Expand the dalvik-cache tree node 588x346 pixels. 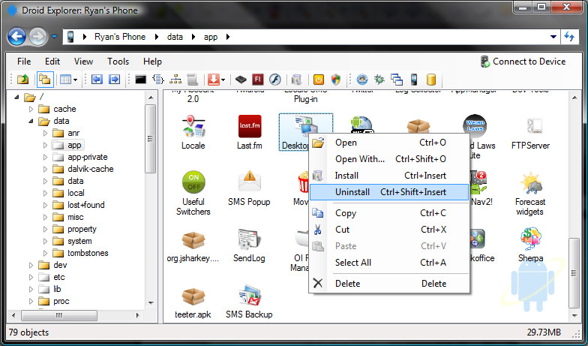tap(45, 170)
